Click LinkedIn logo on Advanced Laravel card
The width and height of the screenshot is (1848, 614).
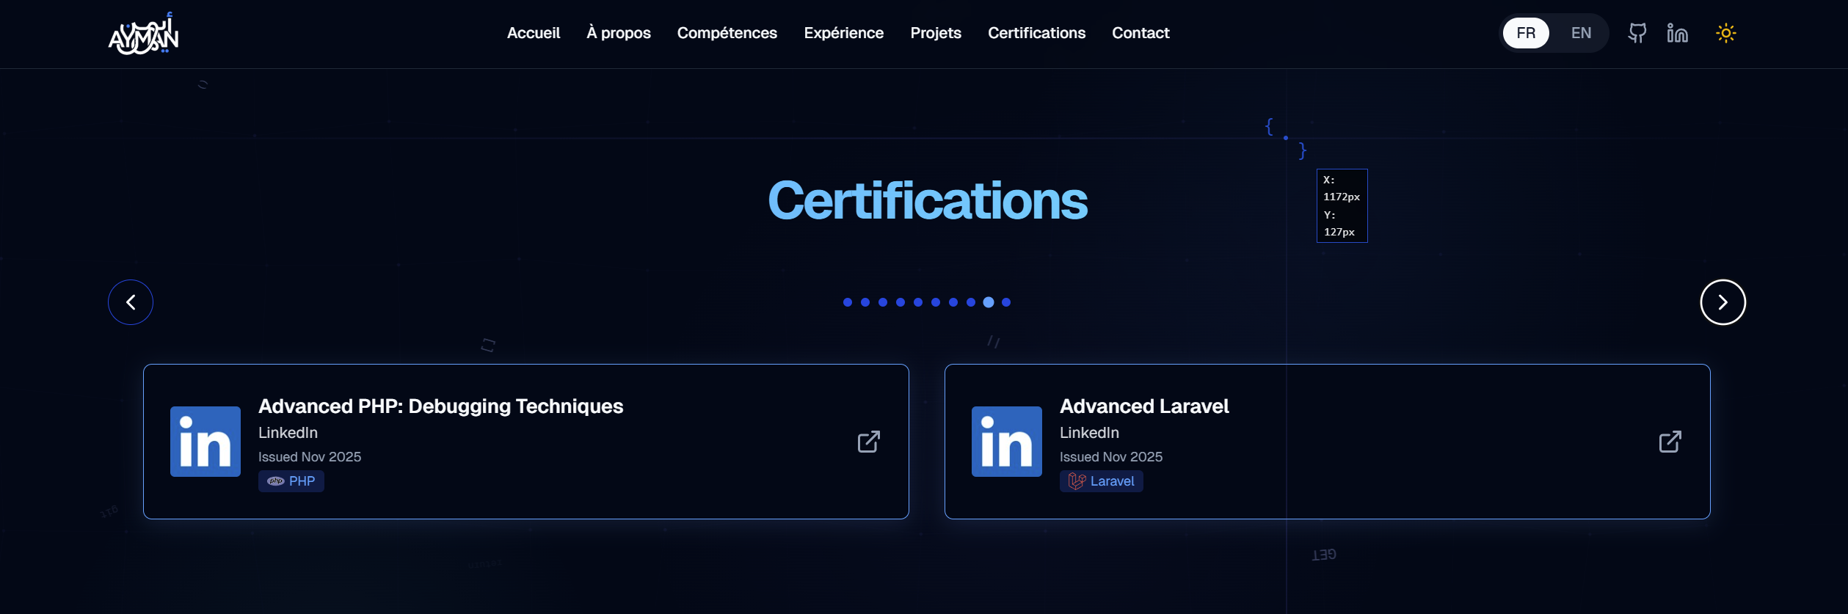click(x=1007, y=442)
